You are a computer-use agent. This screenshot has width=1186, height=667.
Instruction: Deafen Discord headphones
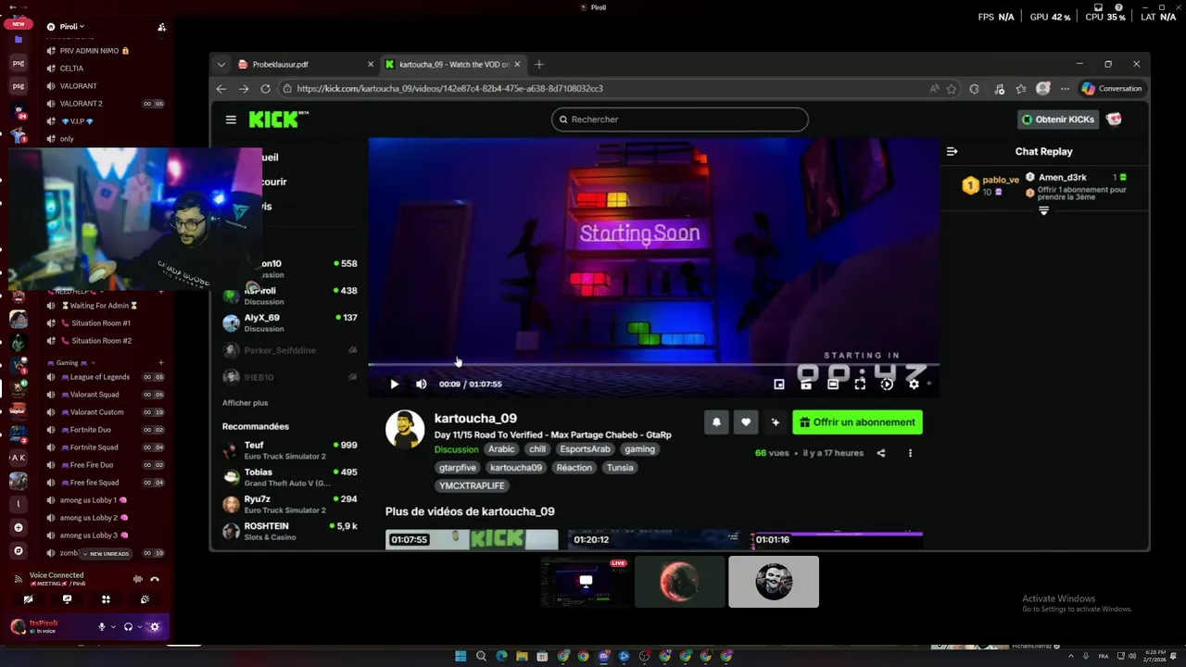tap(128, 627)
